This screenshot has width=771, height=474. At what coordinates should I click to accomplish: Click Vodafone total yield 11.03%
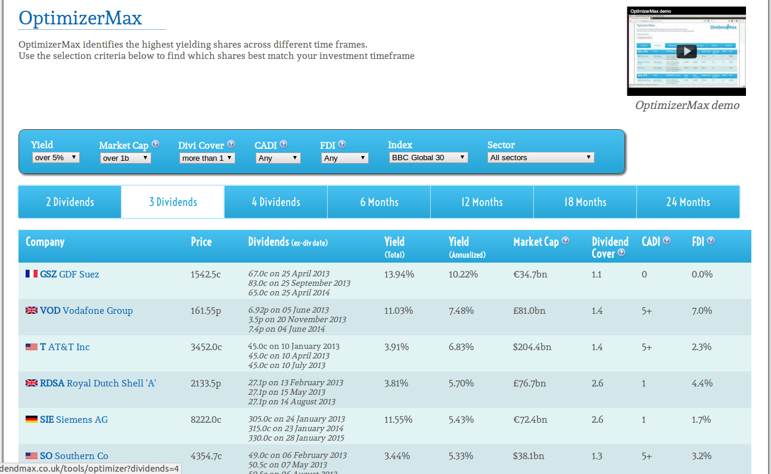(399, 310)
